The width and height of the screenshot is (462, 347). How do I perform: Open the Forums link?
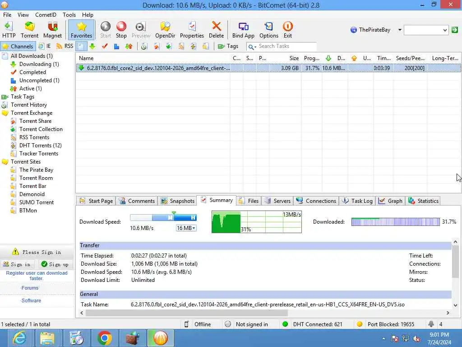coord(29,288)
